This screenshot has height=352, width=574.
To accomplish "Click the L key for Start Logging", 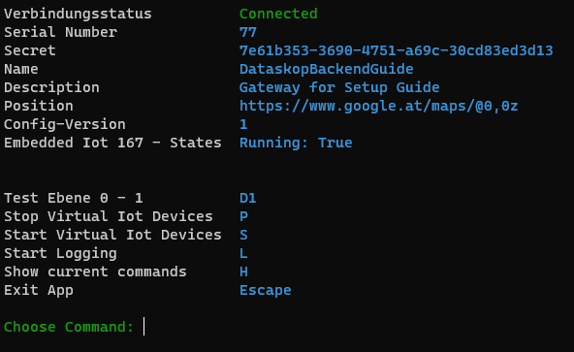I will 243,253.
